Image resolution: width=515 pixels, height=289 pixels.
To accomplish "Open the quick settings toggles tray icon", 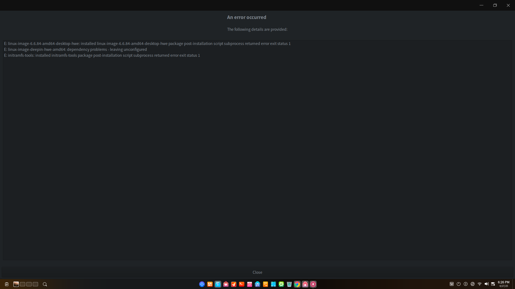I will tap(493, 284).
